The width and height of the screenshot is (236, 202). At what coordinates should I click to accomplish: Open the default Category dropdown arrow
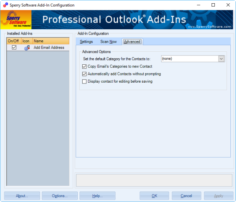[221, 59]
